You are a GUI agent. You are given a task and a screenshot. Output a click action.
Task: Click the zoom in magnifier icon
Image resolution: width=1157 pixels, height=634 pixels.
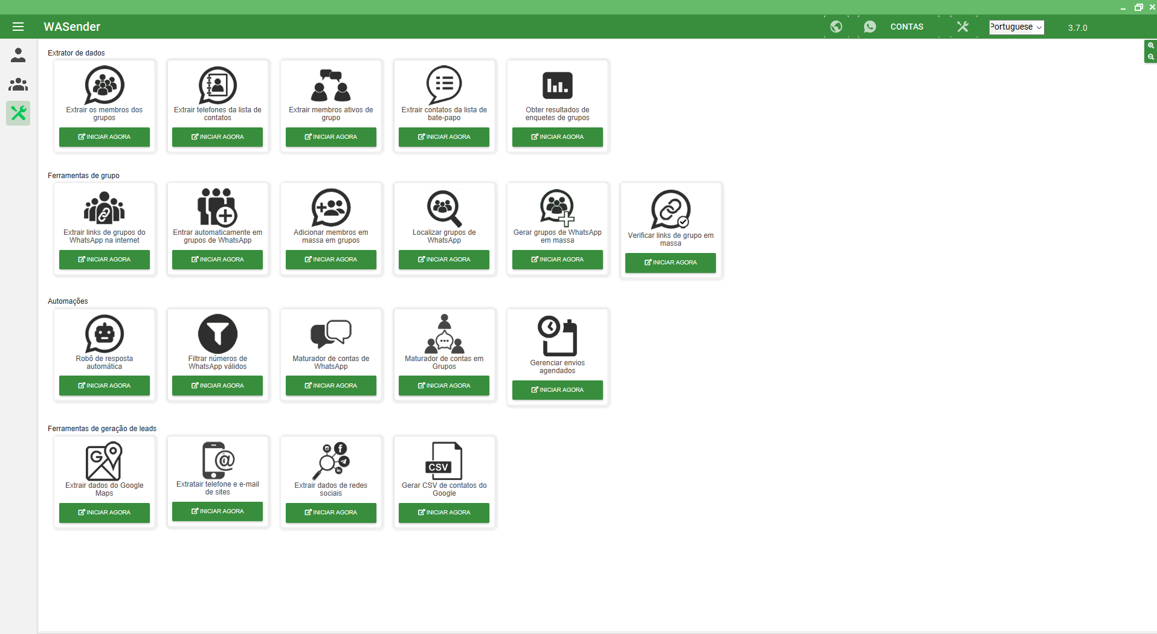click(1150, 46)
